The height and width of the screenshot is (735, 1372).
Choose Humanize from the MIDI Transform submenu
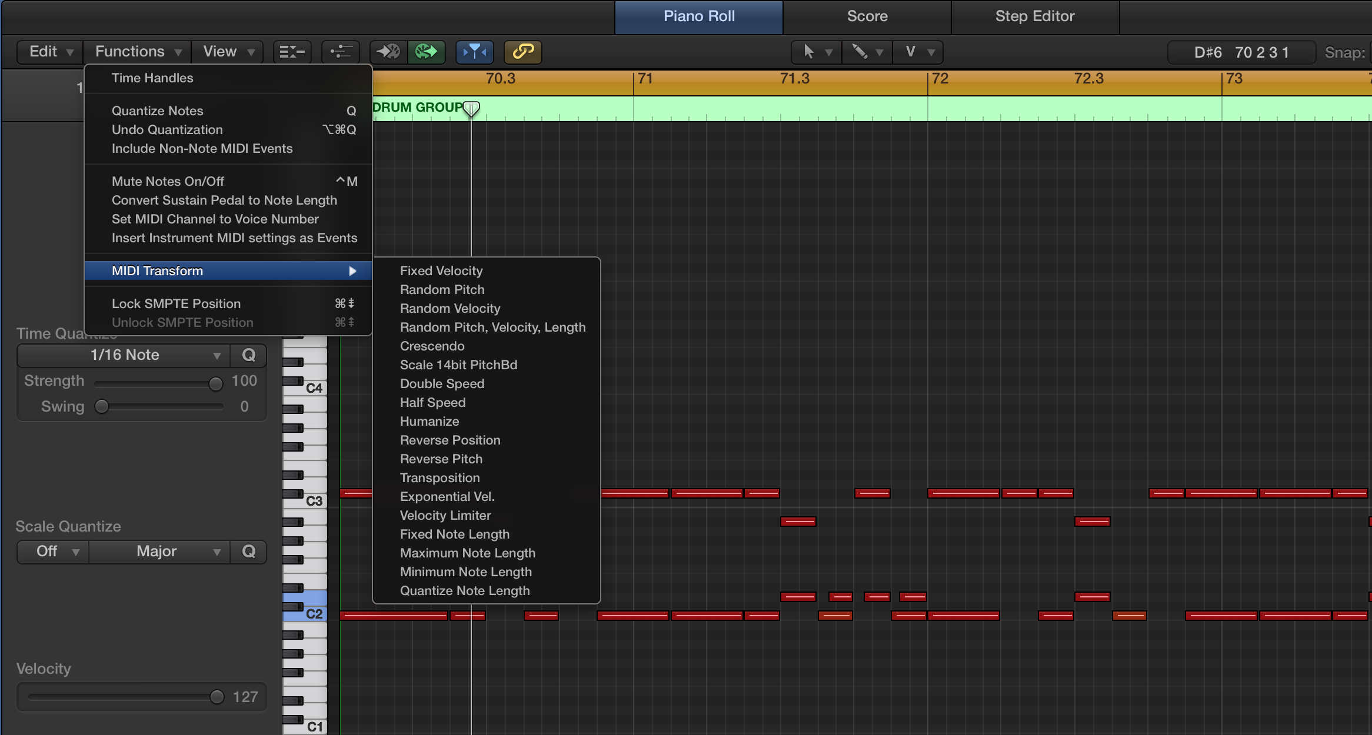[x=429, y=421]
